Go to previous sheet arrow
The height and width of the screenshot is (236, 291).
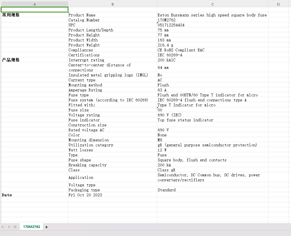pyautogui.click(x=3, y=227)
